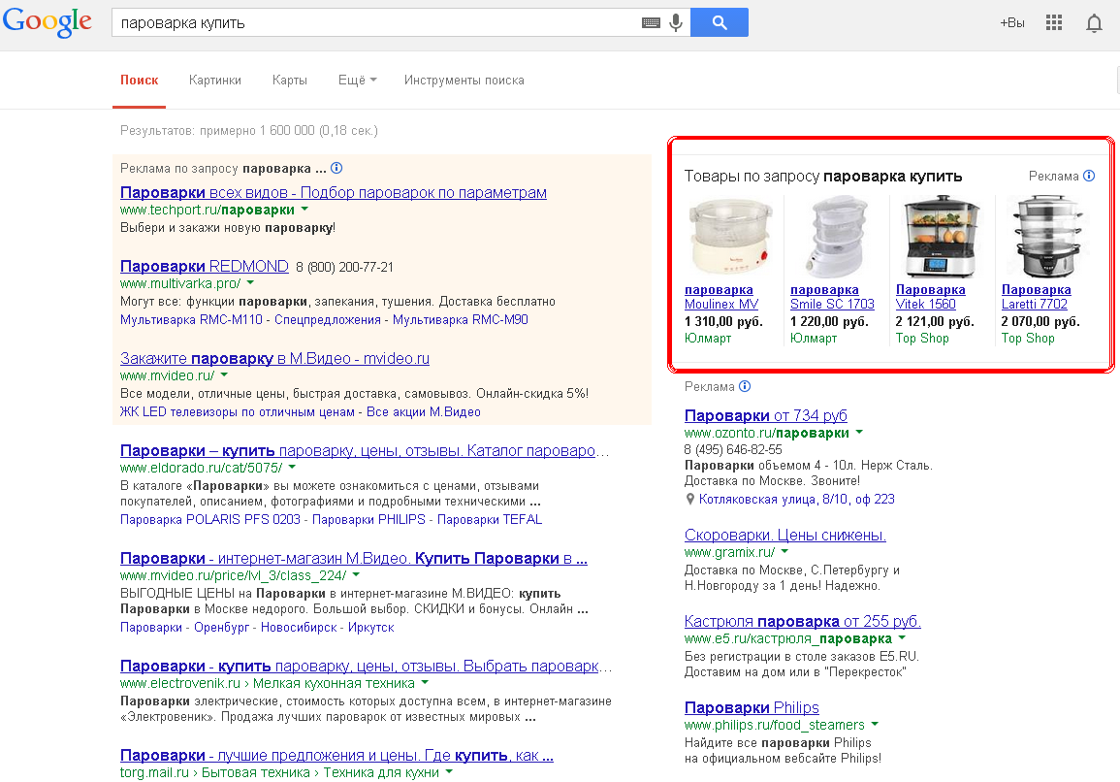The width and height of the screenshot is (1120, 782).
Task: Open the Пароварки REDMOND ad link
Action: (x=205, y=266)
